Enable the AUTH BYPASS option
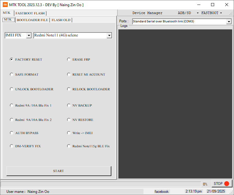The width and height of the screenshot is (234, 195). pos(12,133)
